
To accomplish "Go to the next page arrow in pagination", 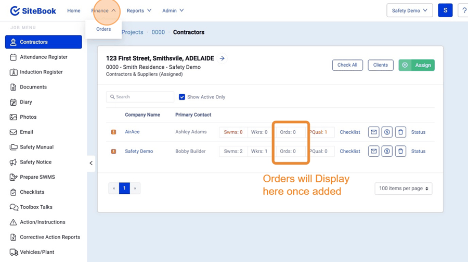I will 135,189.
